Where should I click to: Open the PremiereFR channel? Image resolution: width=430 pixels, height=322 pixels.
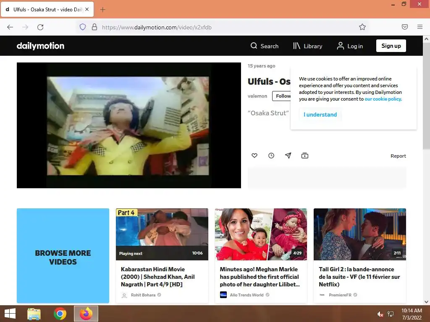pos(340,295)
